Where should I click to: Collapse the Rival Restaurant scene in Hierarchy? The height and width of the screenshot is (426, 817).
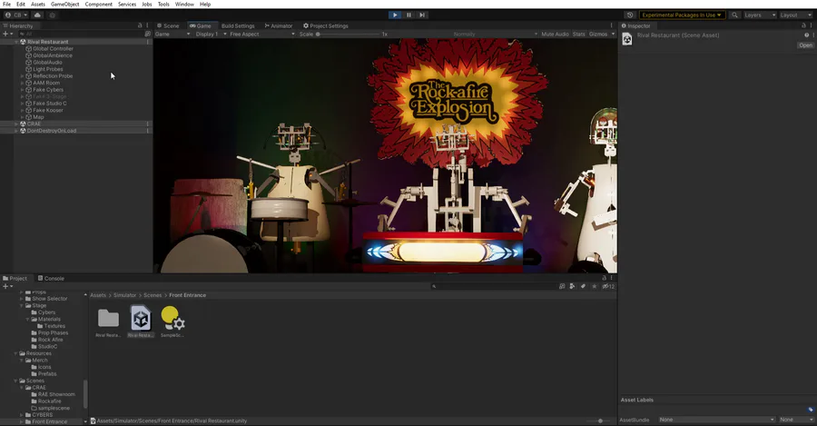[16, 42]
